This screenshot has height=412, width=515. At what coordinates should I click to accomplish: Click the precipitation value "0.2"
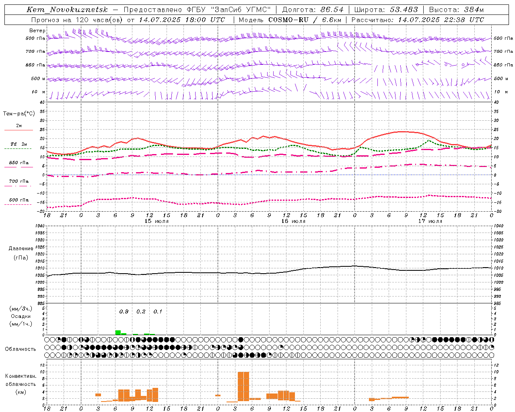(x=141, y=311)
